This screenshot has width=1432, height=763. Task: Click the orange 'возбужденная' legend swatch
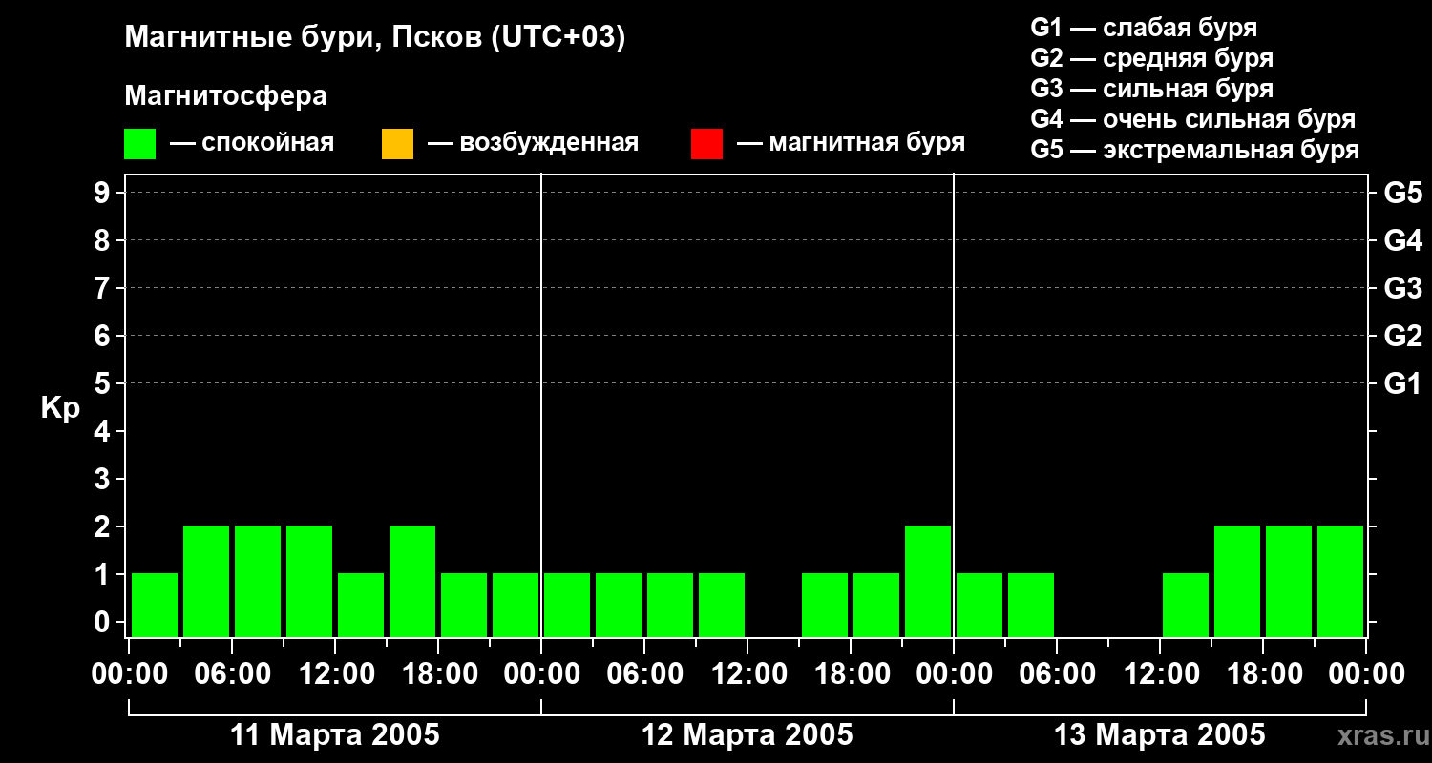pyautogui.click(x=397, y=144)
